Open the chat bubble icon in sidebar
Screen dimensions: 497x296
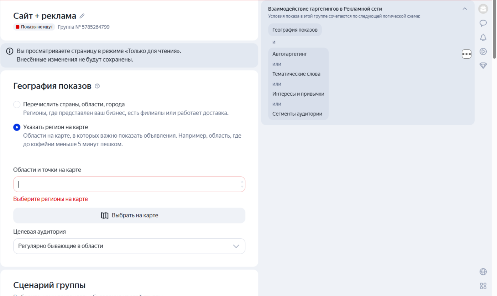coord(483,23)
